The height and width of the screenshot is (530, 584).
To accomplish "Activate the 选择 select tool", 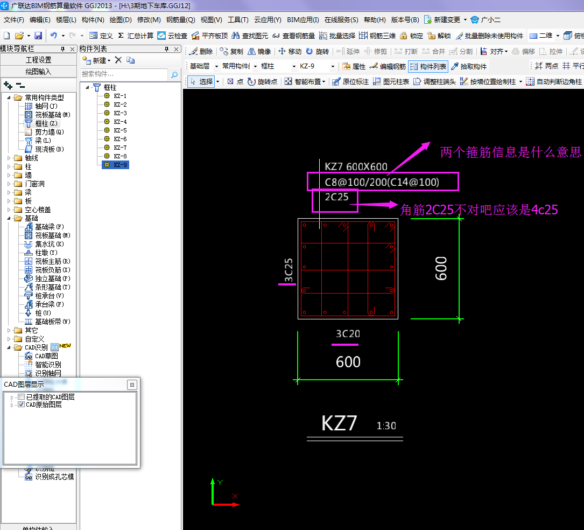I will [x=201, y=82].
